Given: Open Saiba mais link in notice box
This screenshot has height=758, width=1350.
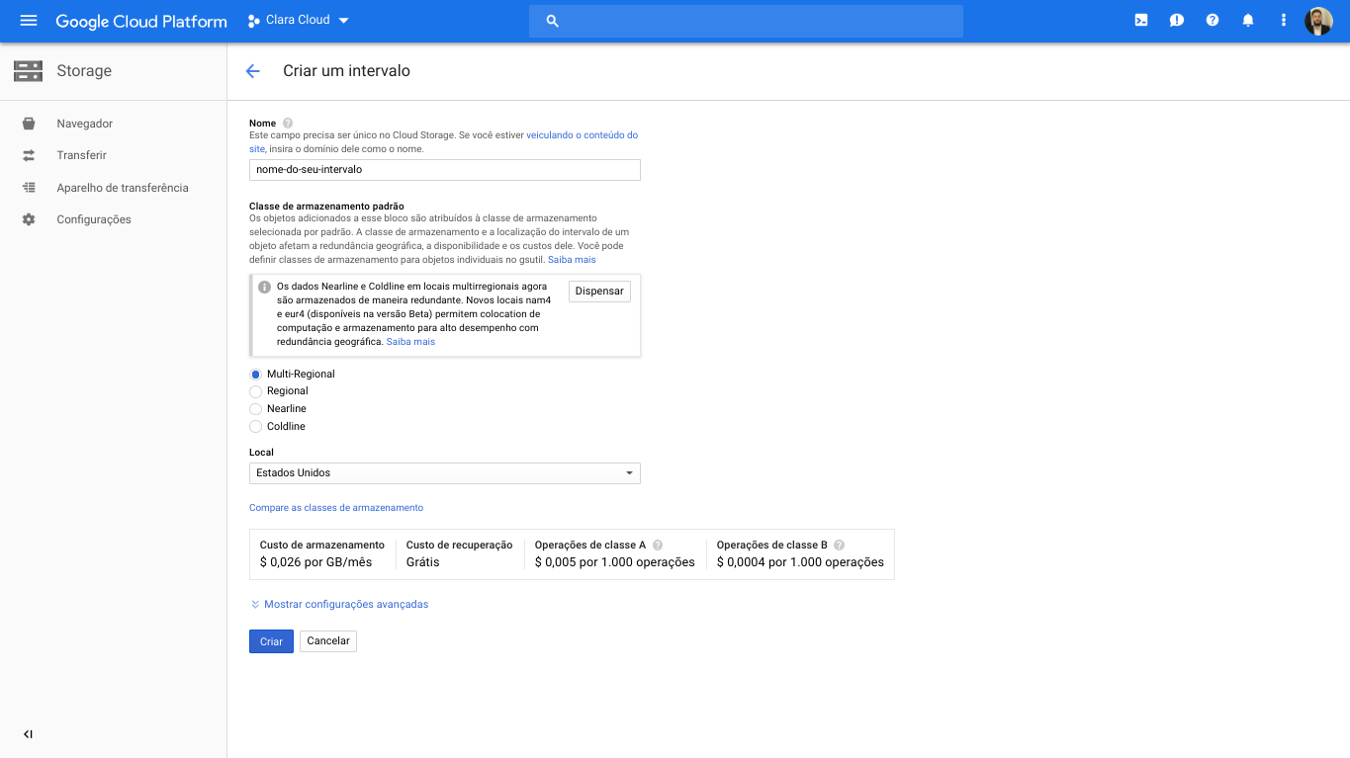Looking at the screenshot, I should [x=410, y=342].
